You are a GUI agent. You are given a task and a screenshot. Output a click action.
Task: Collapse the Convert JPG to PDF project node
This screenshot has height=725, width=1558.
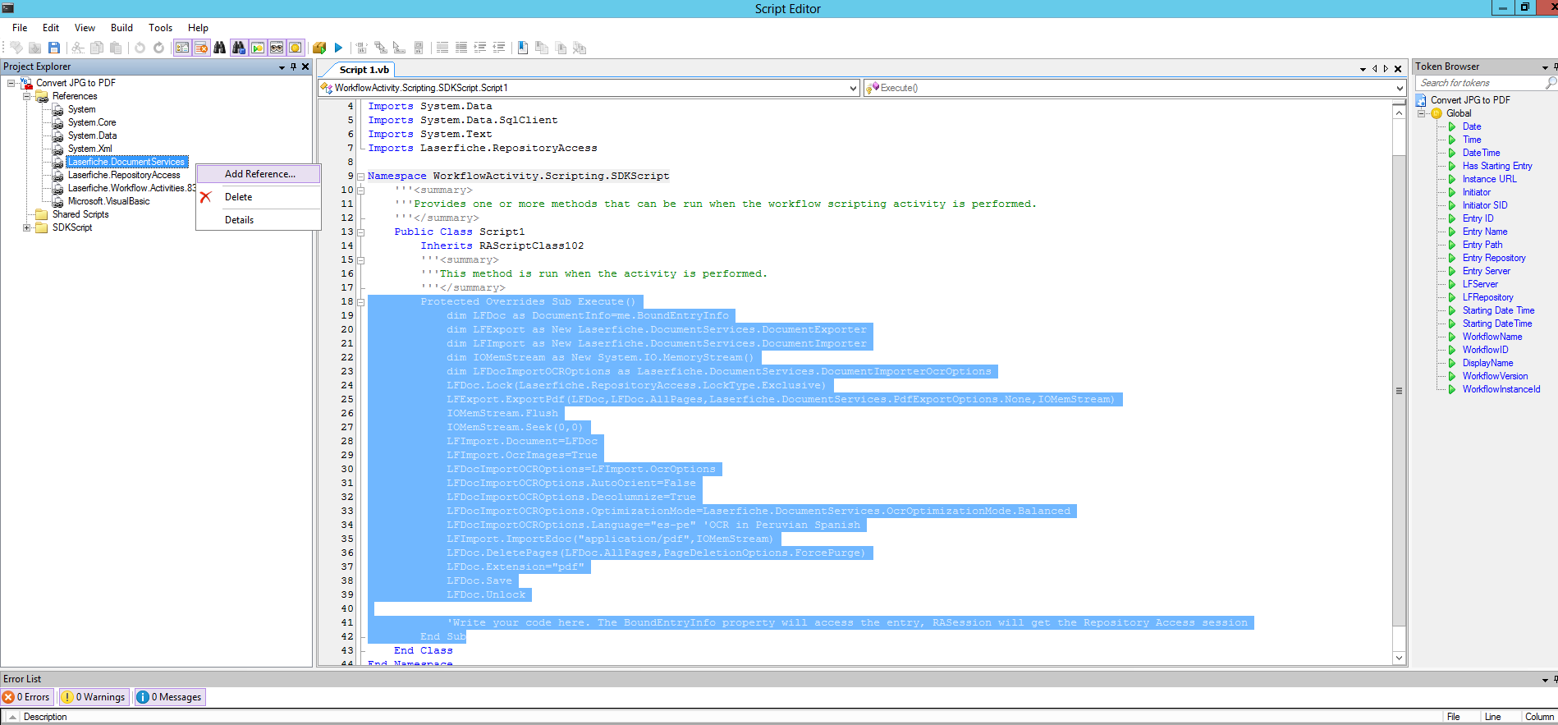pos(11,83)
